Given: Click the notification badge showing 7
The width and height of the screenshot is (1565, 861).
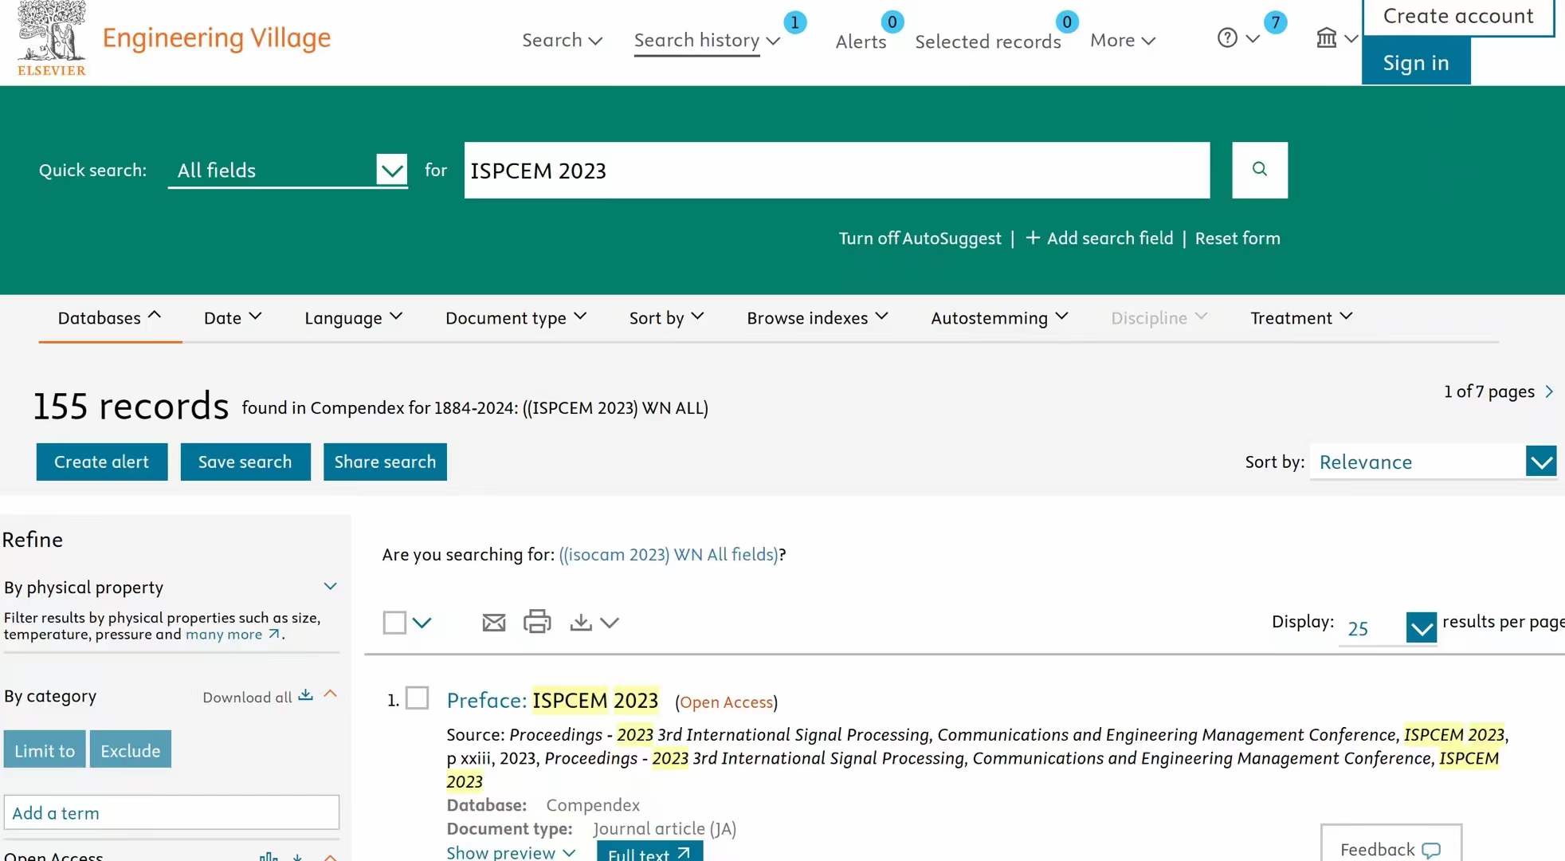Looking at the screenshot, I should pyautogui.click(x=1276, y=22).
